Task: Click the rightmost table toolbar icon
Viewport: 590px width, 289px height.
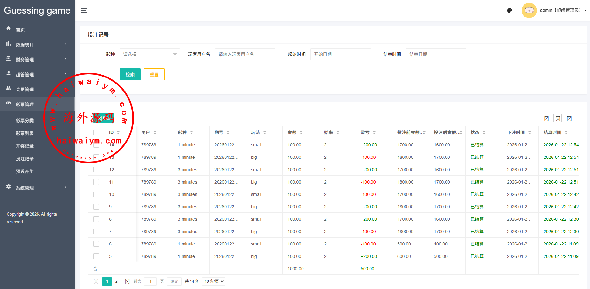Action: tap(569, 118)
